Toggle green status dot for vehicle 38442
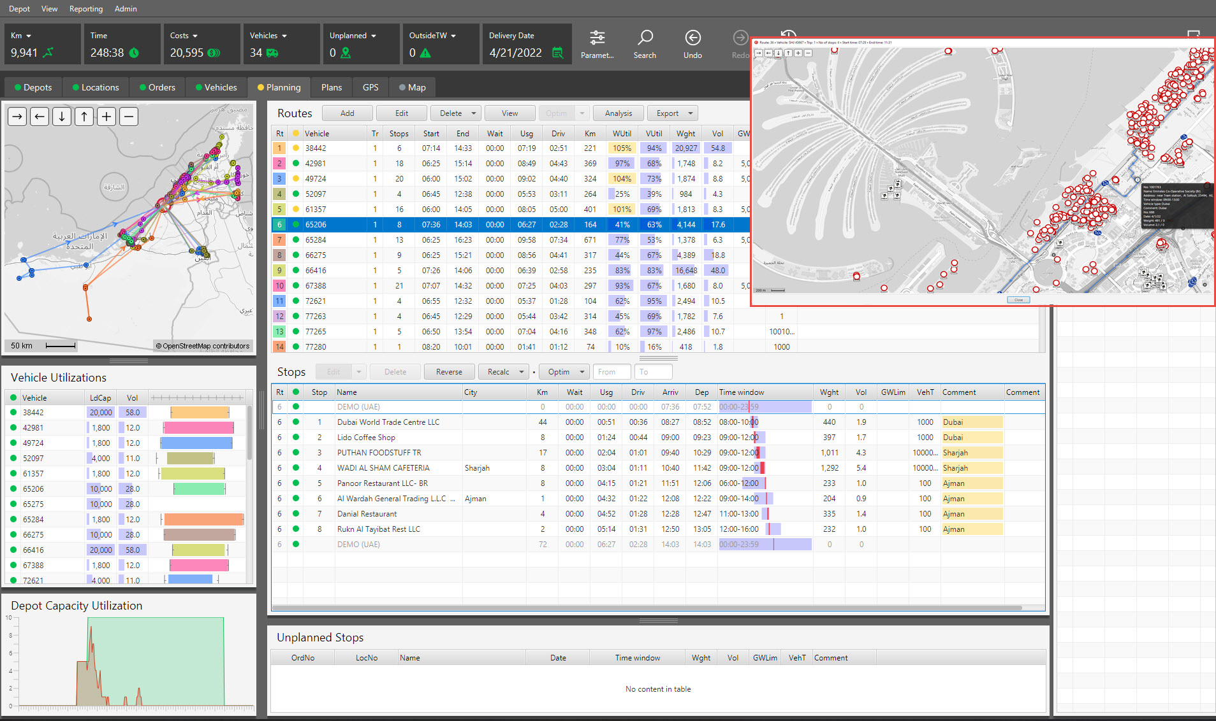1216x721 pixels. 13,413
